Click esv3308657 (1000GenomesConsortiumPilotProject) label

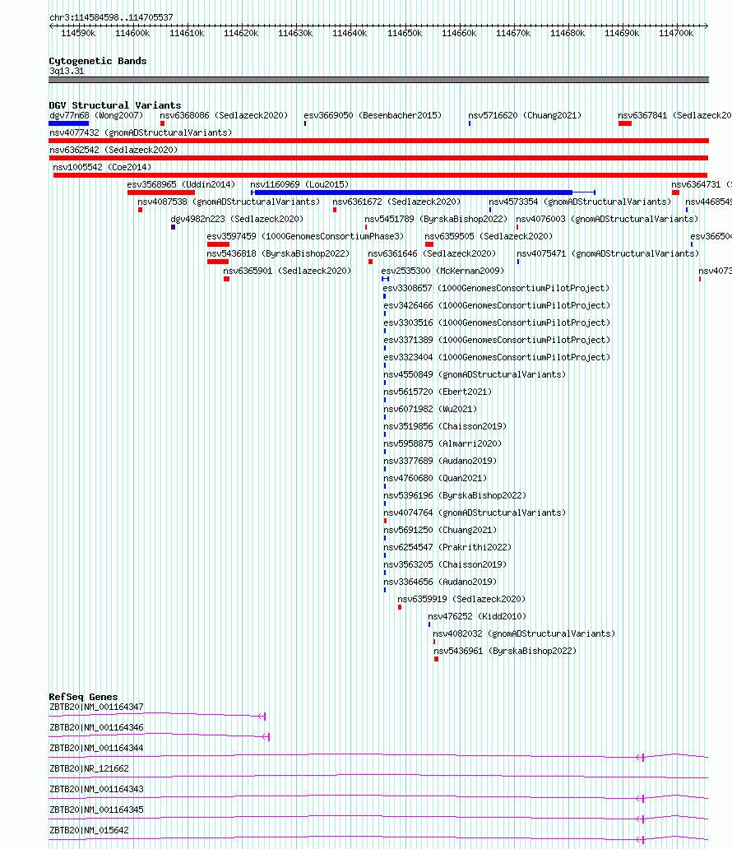[x=496, y=289]
